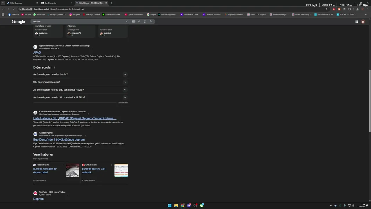Open the browser Downloads icon
Screen dimensions: 371x209
(x=357, y=9)
